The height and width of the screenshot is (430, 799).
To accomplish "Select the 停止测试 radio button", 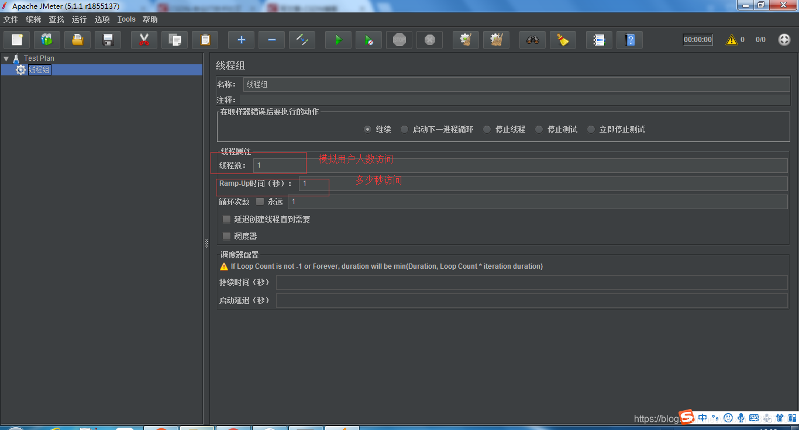I will (x=539, y=129).
